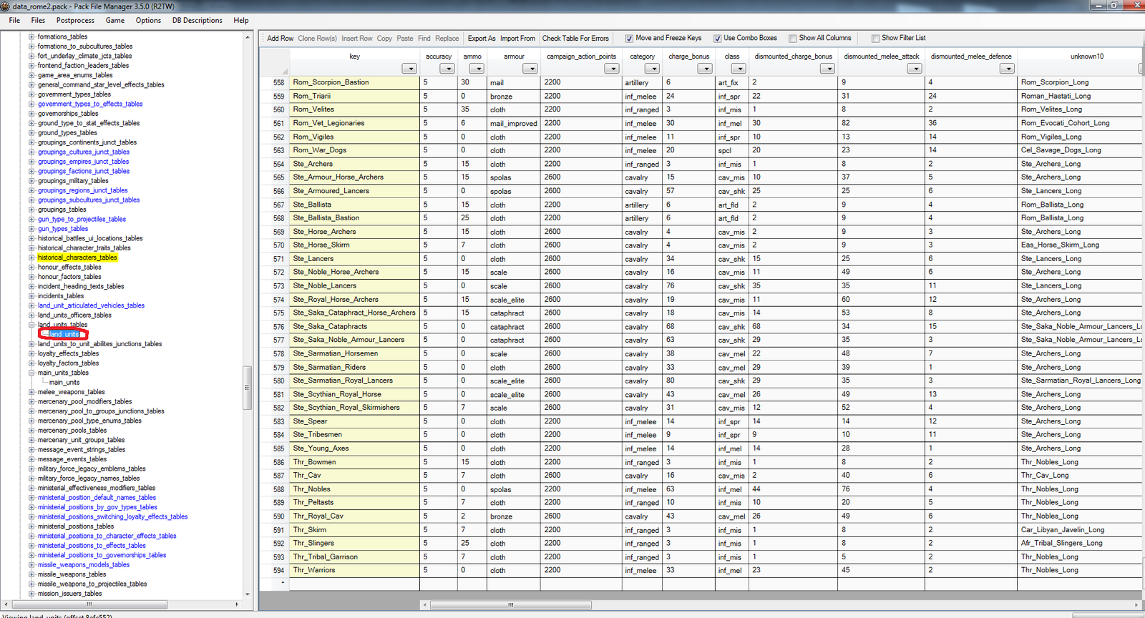Open the Game menu
Screen dimensions: 1145x618
(x=115, y=21)
